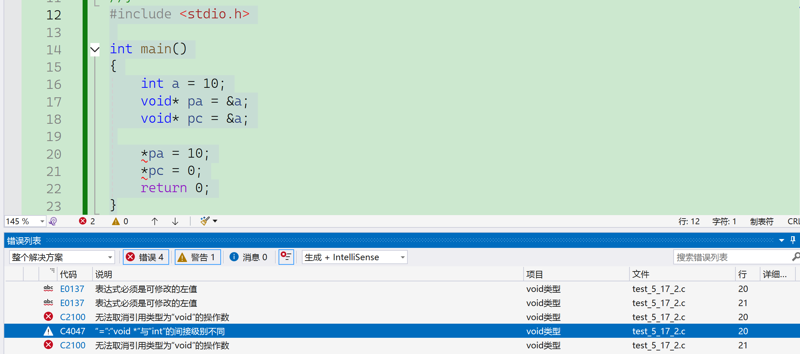Click the 行: 12 status indicator
Screen dimensions: 800x354
(x=689, y=221)
